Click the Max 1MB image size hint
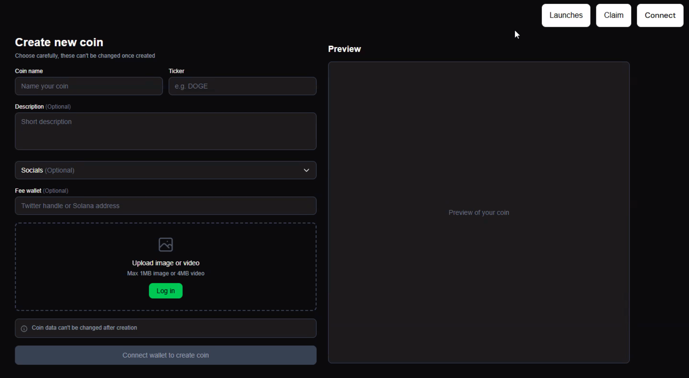Screen dimensions: 689x378 click(x=165, y=273)
